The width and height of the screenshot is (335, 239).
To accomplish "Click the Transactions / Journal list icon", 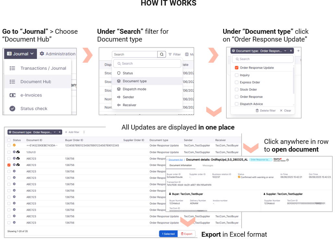I will tap(12, 68).
